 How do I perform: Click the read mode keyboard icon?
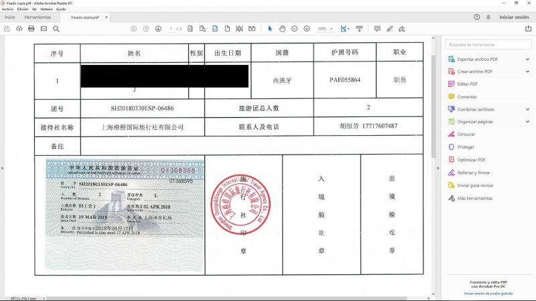pos(359,29)
